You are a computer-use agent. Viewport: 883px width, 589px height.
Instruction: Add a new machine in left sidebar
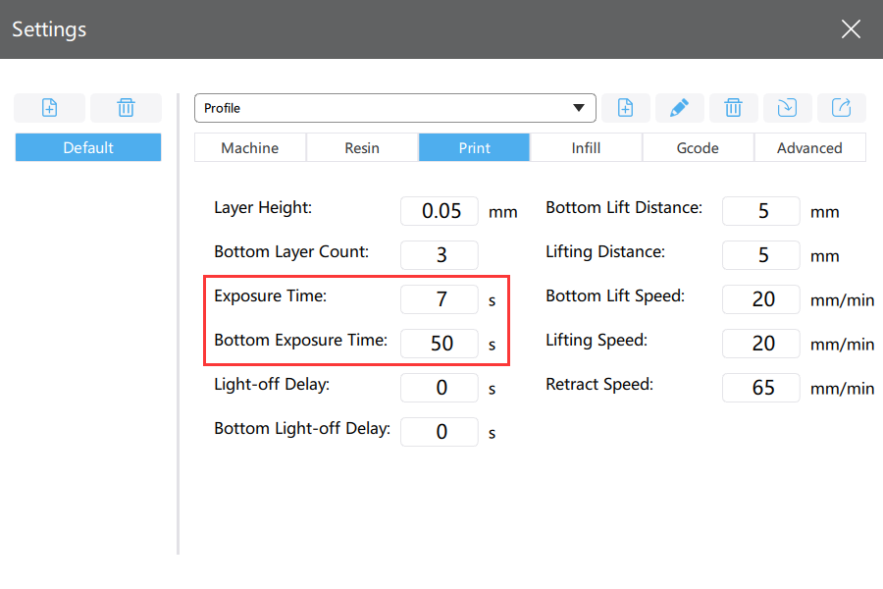click(50, 108)
